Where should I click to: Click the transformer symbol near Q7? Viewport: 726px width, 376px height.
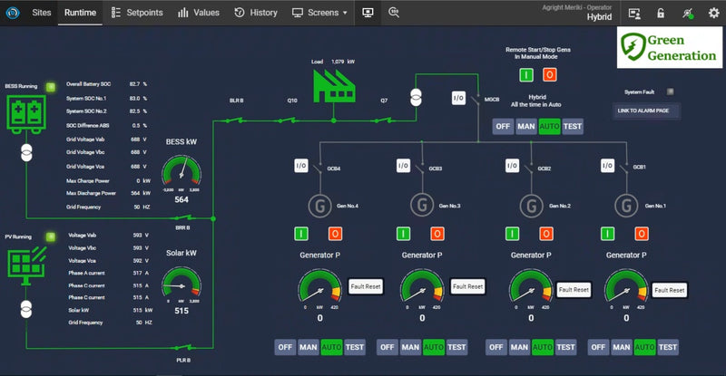[x=416, y=98]
